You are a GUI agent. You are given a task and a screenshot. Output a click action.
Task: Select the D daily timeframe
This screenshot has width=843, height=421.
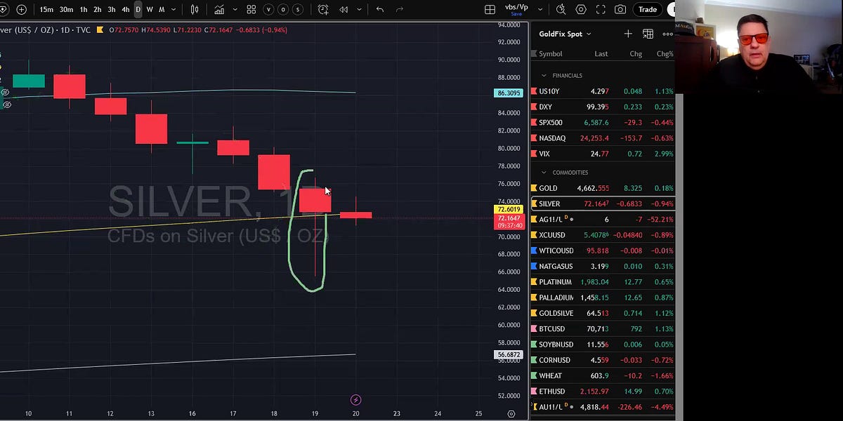click(138, 10)
